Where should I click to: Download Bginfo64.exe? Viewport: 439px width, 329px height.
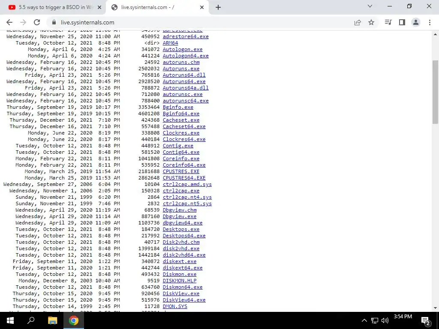coord(181,114)
